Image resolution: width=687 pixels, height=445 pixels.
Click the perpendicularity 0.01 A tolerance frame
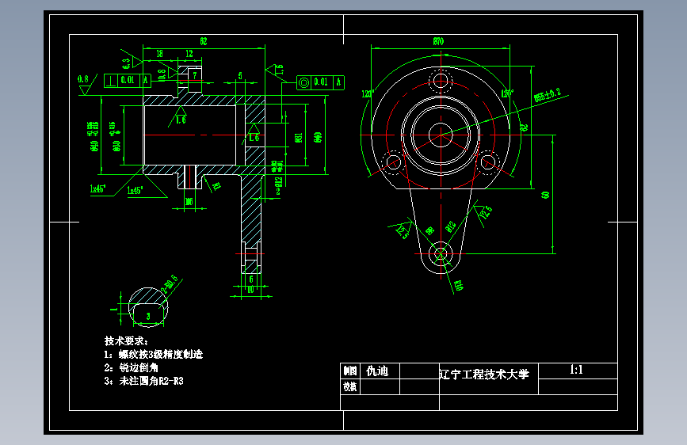[x=127, y=81]
